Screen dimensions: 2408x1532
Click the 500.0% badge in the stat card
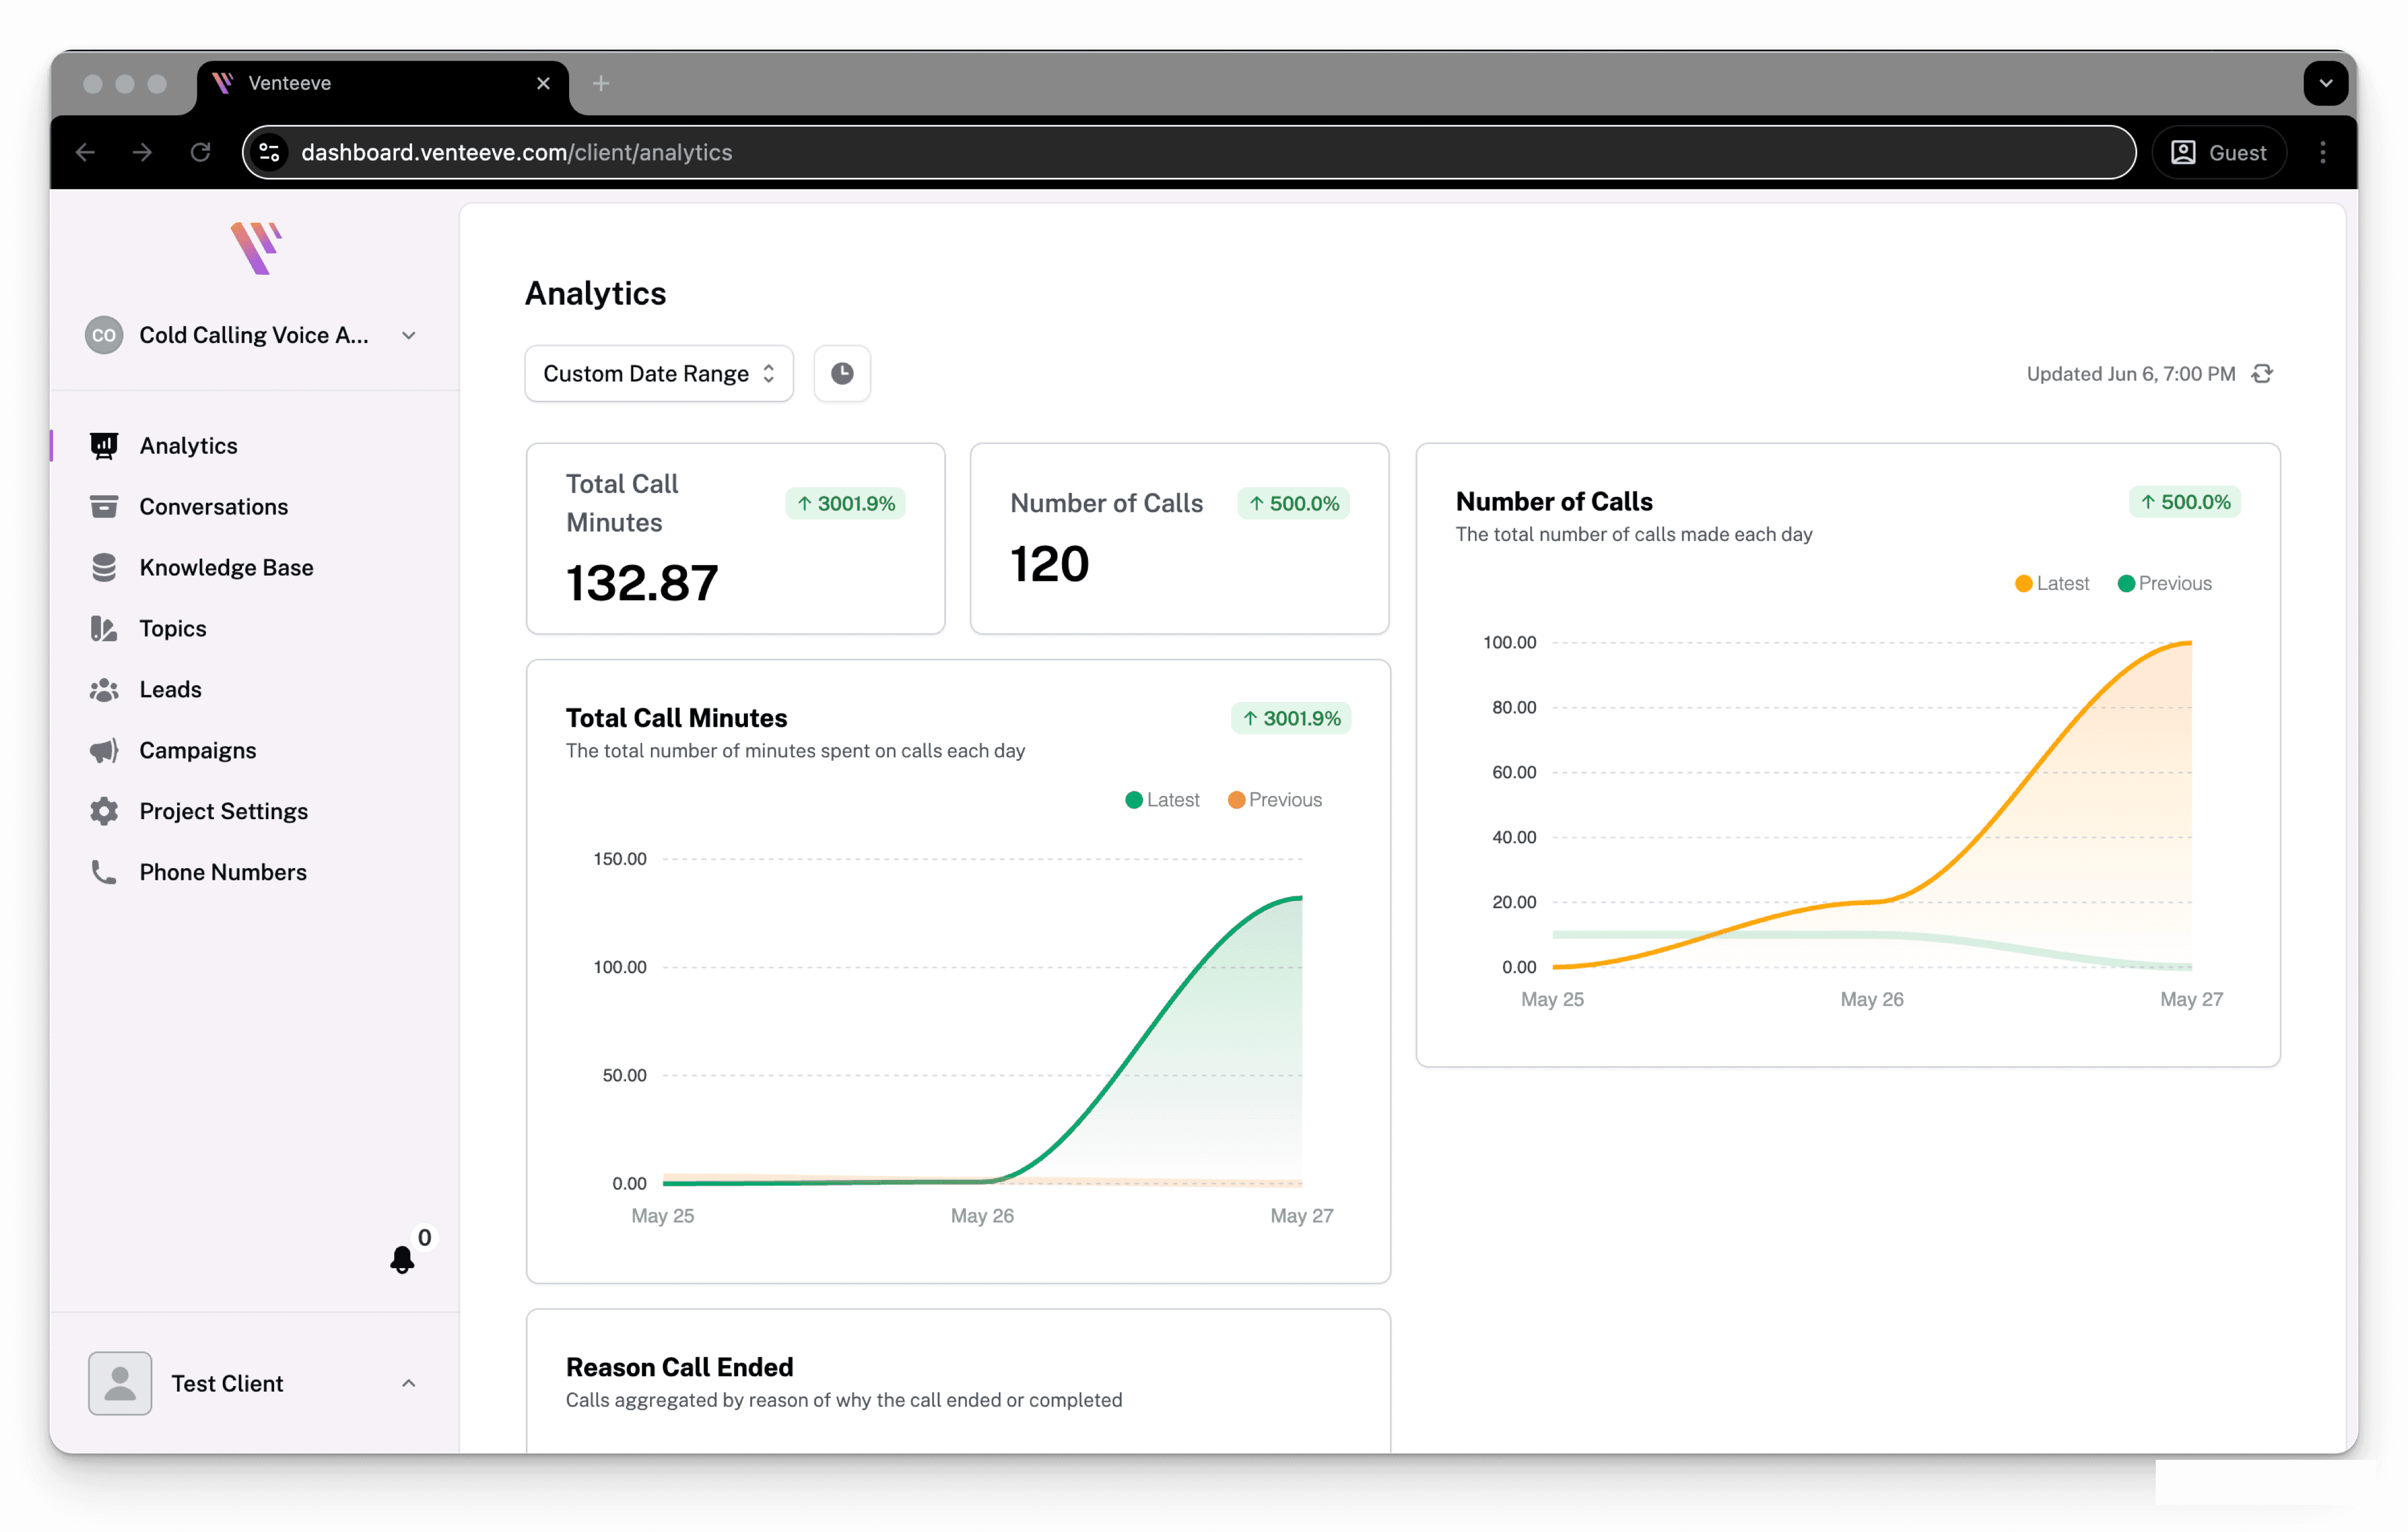pos(1294,504)
